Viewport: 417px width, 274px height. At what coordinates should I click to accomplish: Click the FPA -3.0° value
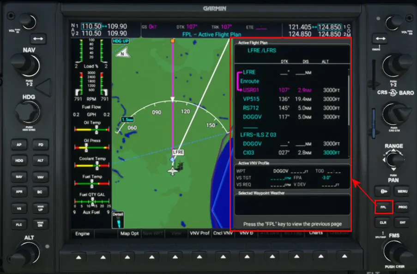pos(326,178)
